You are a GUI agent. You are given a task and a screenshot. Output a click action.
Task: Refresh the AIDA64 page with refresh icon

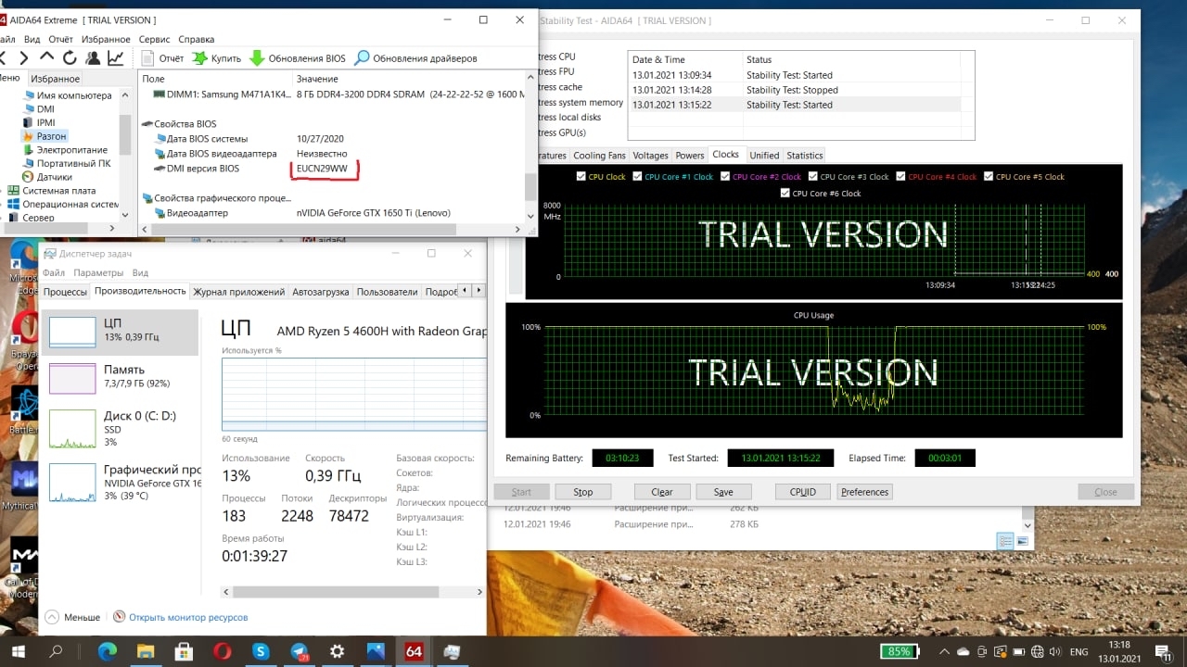pyautogui.click(x=70, y=57)
